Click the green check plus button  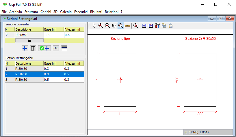pyautogui.click(x=44, y=48)
